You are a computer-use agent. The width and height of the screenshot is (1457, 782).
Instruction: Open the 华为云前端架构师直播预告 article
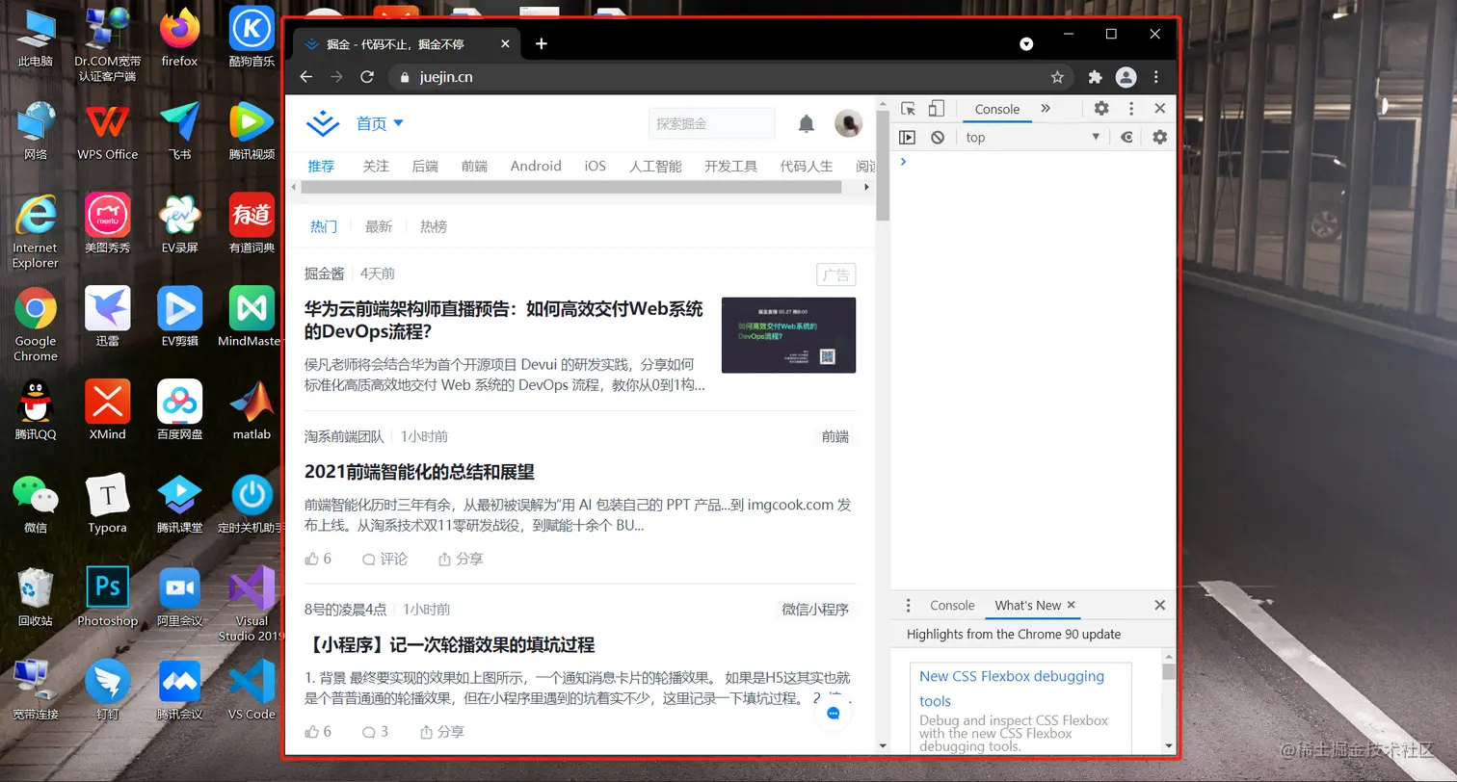click(x=504, y=320)
